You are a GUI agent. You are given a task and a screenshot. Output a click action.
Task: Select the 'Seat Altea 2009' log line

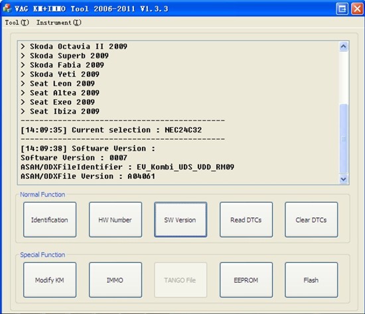point(60,93)
